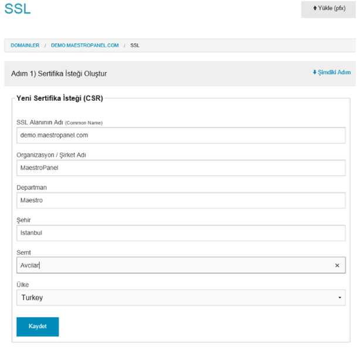
Task: Click the Organizasyon / Şirket Adı input
Action: tap(181, 168)
